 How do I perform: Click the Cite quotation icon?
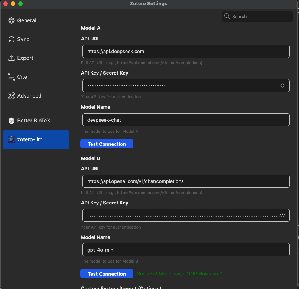point(12,77)
